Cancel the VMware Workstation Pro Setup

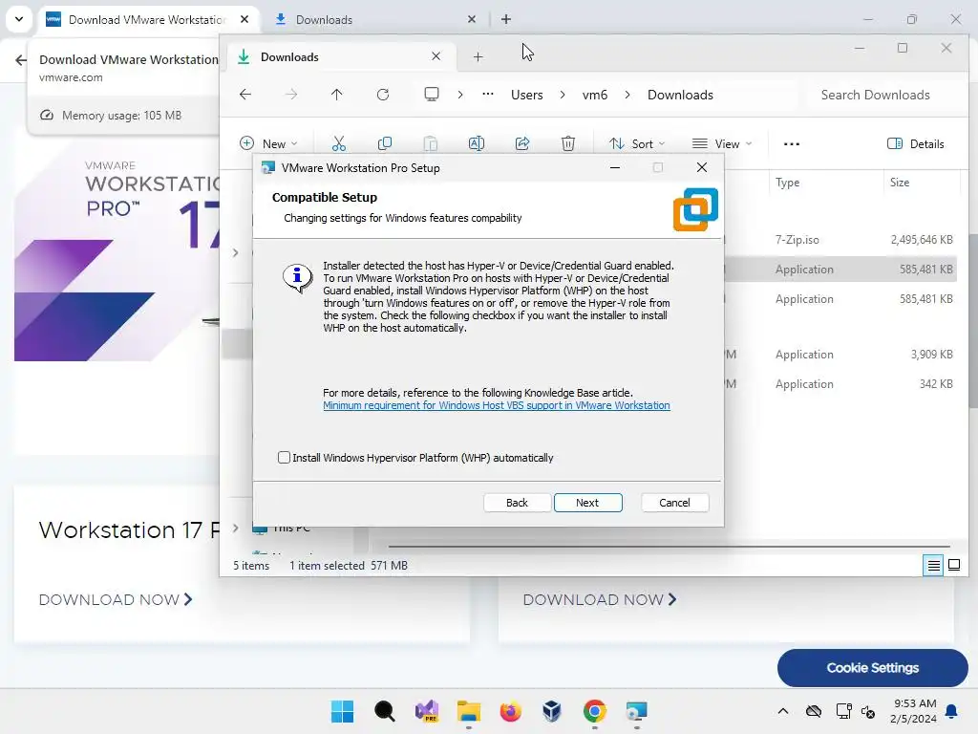click(674, 503)
